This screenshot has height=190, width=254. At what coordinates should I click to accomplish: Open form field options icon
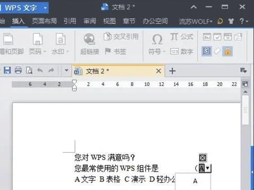pos(238,37)
